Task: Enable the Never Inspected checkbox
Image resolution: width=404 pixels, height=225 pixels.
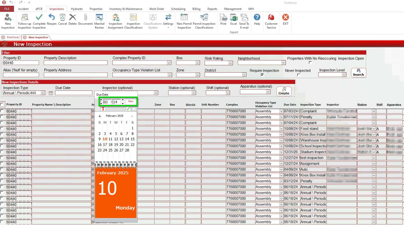Action: [x=299, y=75]
